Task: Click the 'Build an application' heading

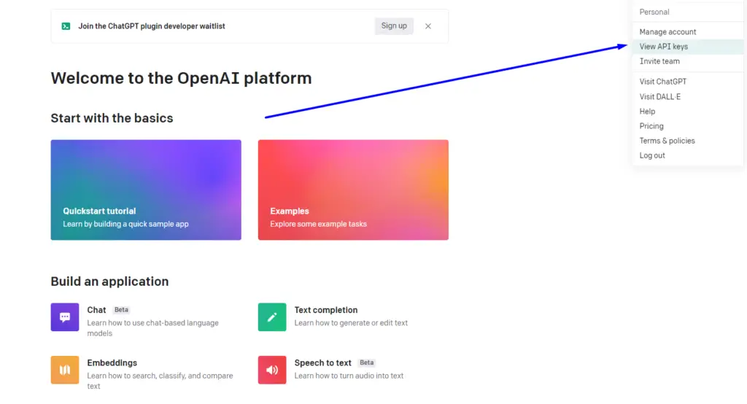Action: point(109,281)
